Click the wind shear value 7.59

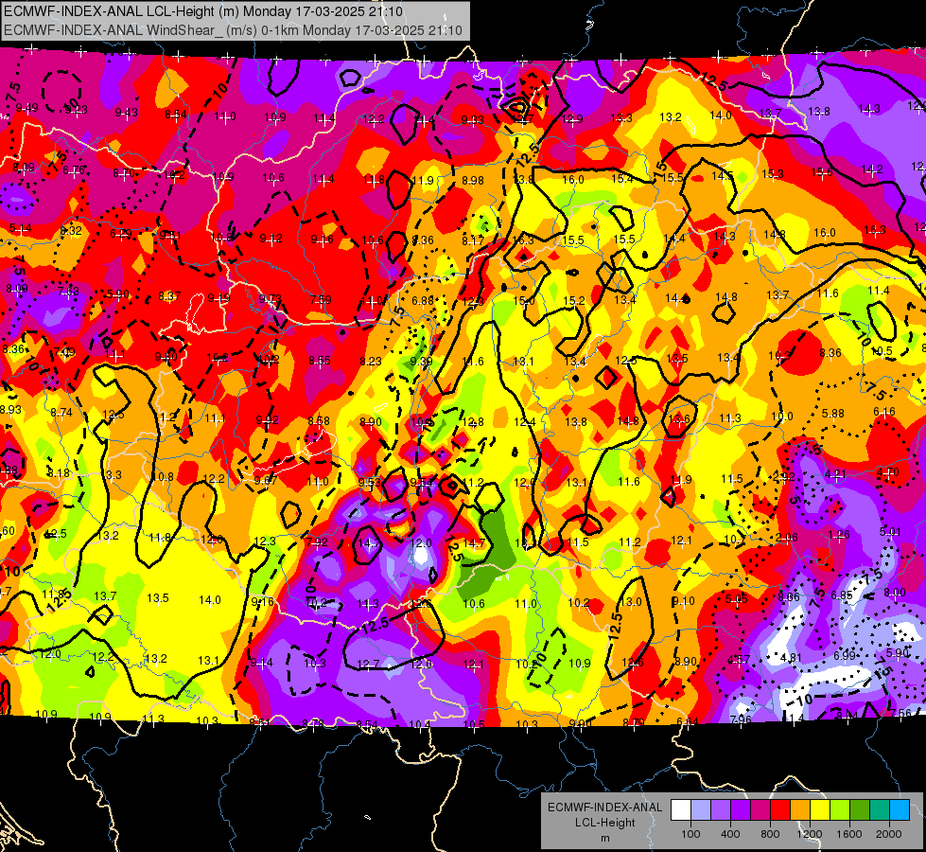321,300
